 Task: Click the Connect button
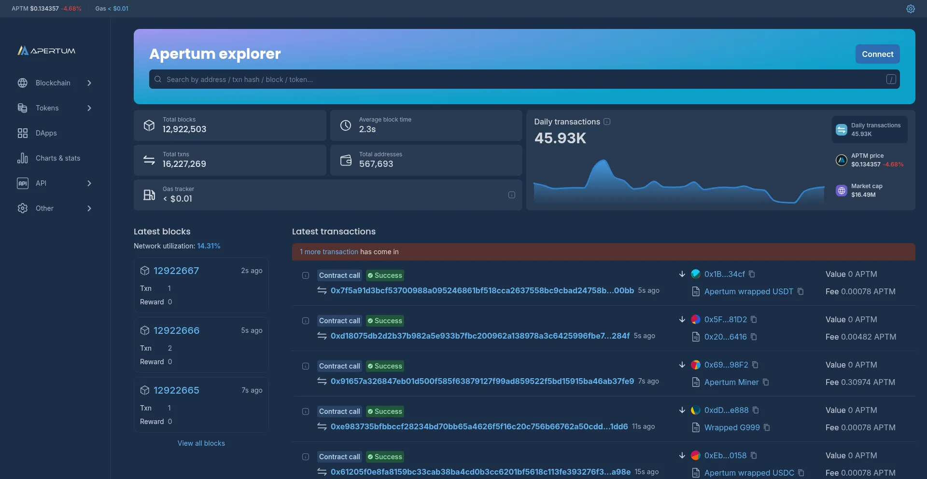(x=878, y=54)
